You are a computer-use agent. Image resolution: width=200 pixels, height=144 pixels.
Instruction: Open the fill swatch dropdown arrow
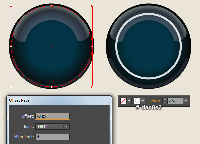pos(129,101)
